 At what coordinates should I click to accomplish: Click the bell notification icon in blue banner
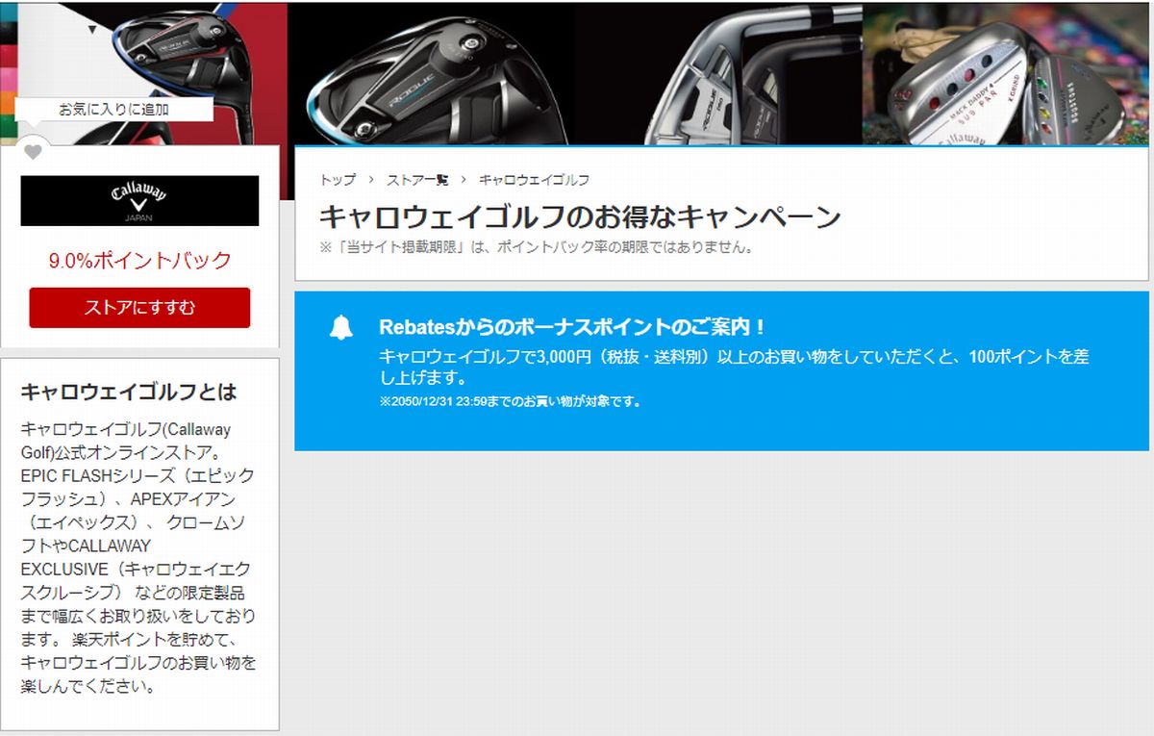341,327
